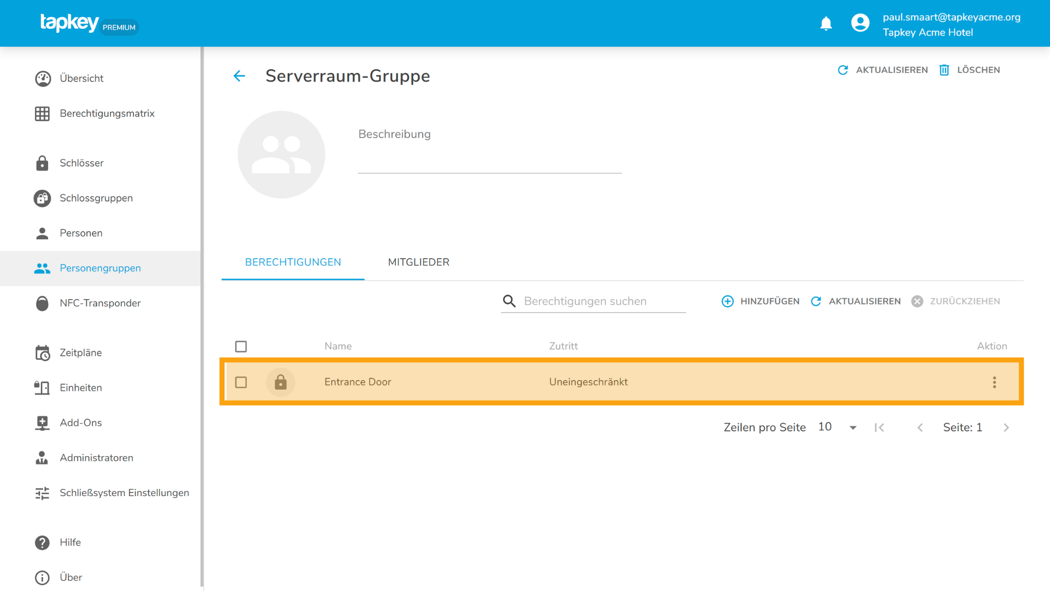Click the Aktualisieren label beside Löschen

[892, 70]
